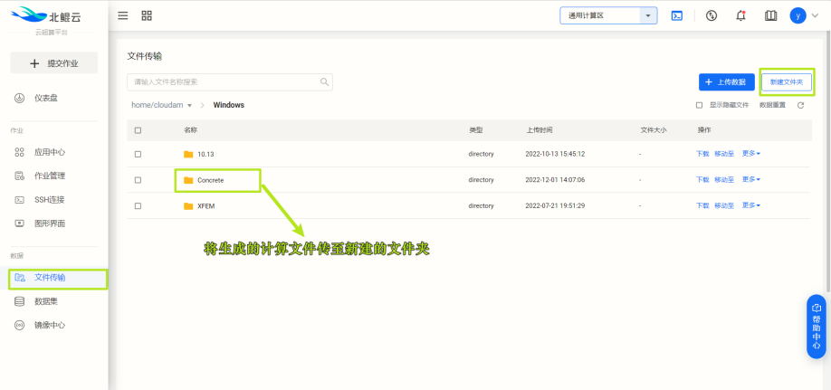831x390 pixels.
Task: Open the notification bell
Action: (x=740, y=16)
